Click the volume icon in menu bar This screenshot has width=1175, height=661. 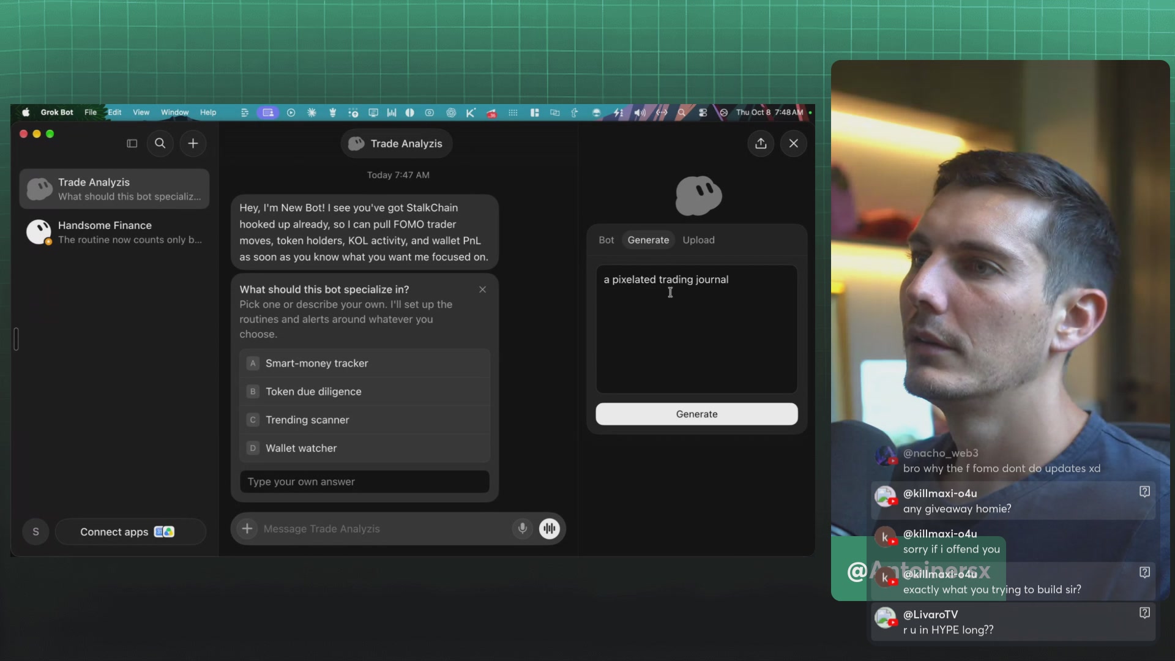[640, 113]
